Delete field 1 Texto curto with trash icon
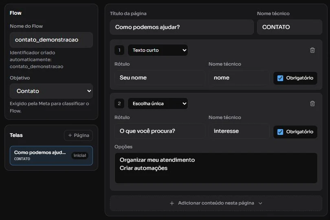Viewport: 330px width, 220px height. (312, 50)
